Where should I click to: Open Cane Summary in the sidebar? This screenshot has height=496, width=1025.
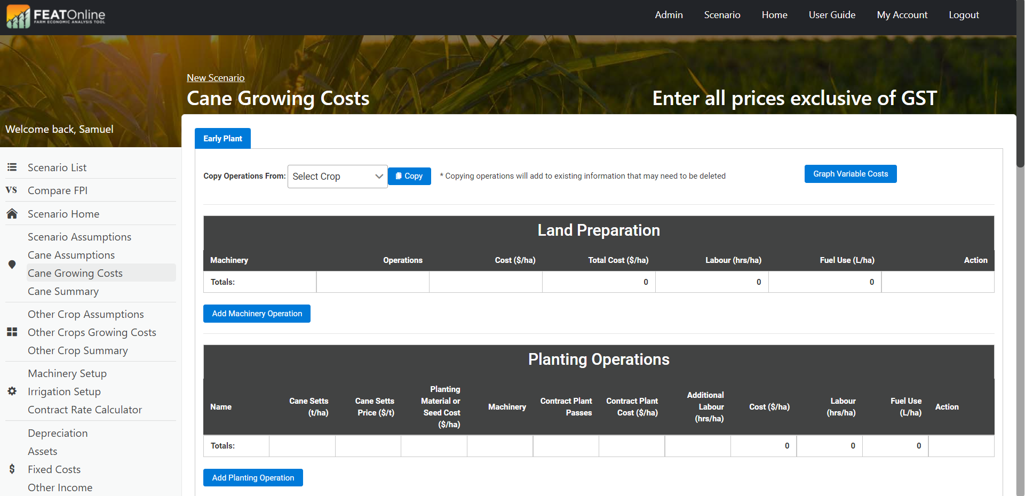(63, 292)
